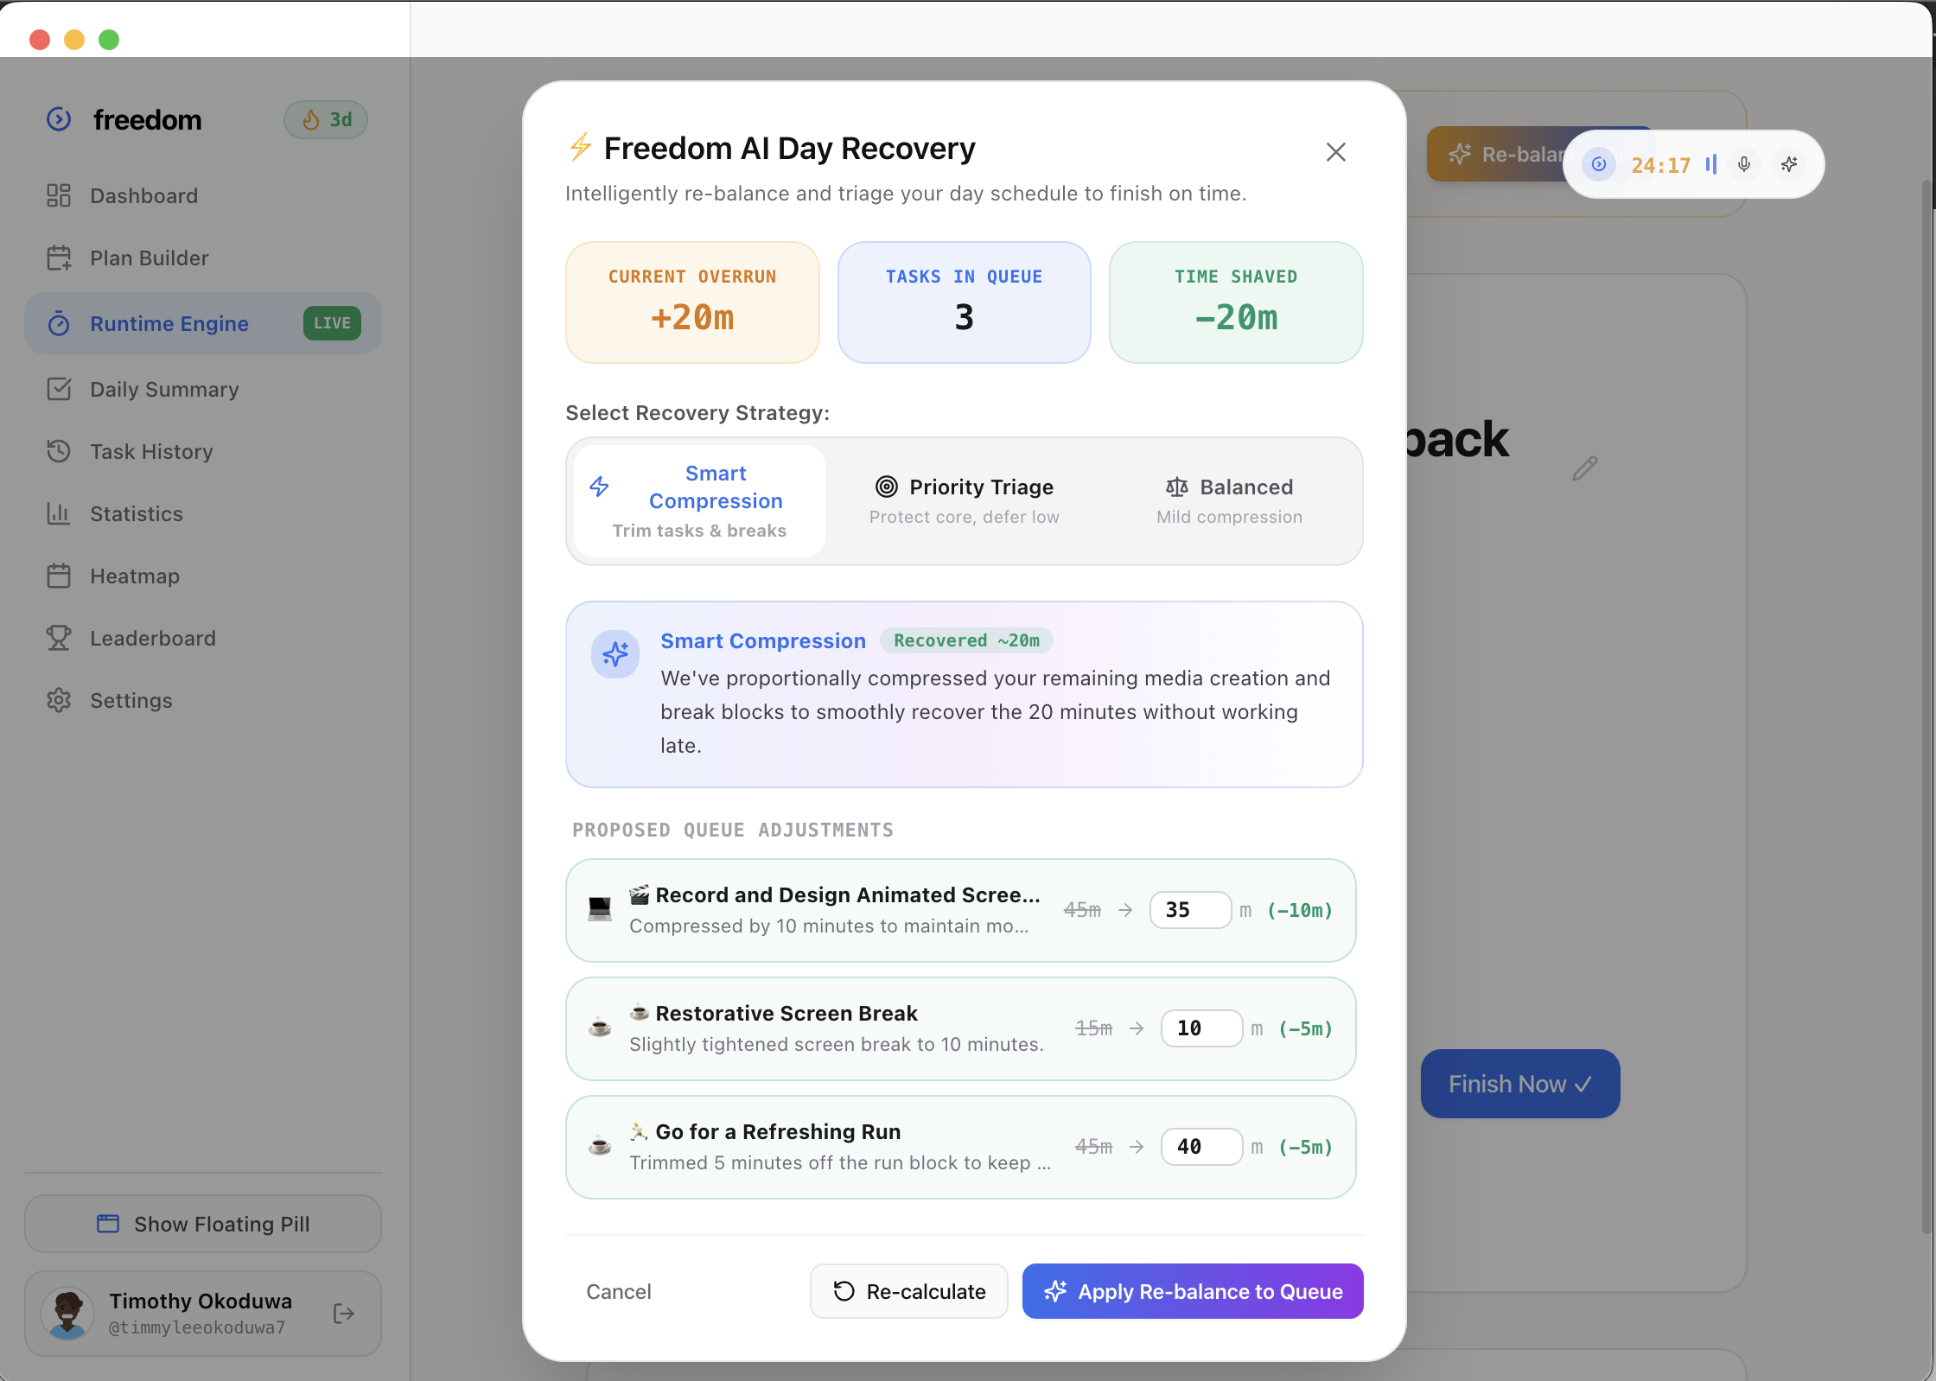1936x1381 pixels.
Task: Click the LIVE badge on Runtime Engine
Action: pos(332,323)
